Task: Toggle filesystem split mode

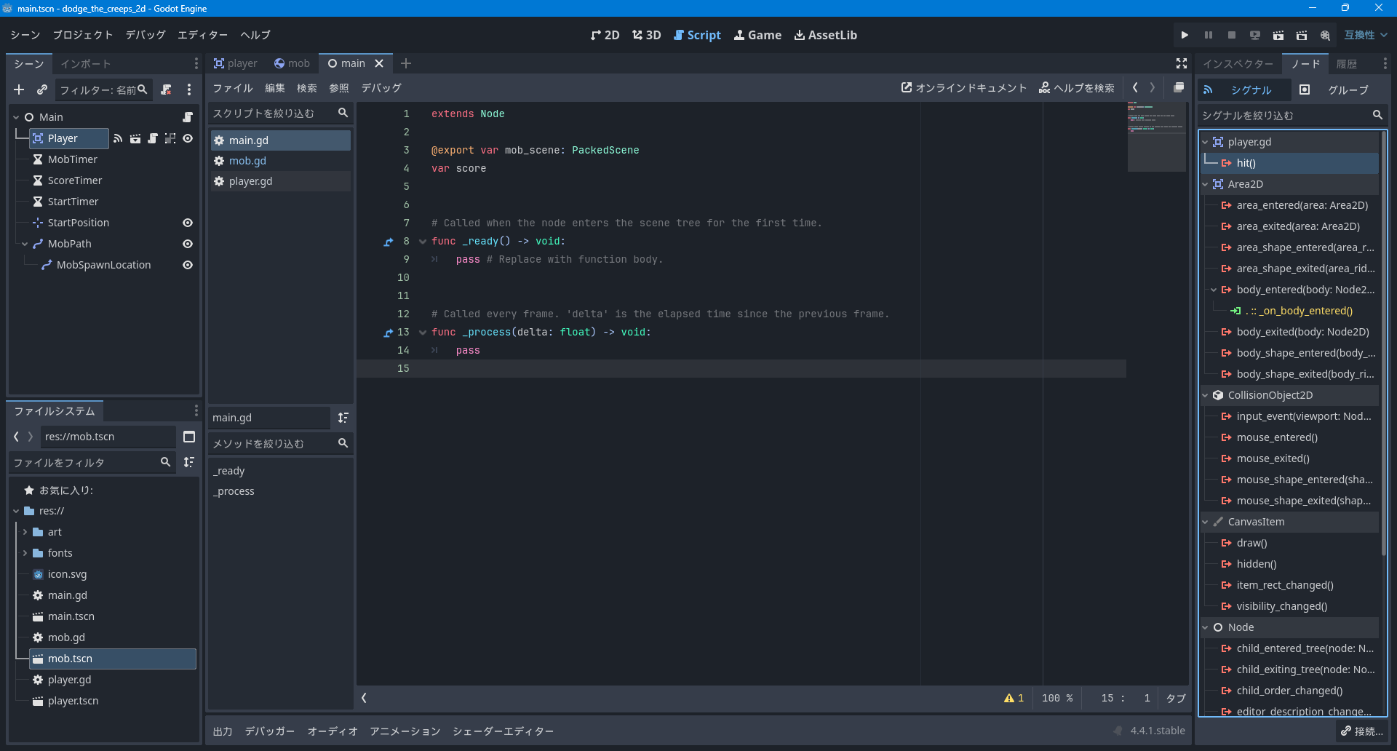Action: [189, 437]
